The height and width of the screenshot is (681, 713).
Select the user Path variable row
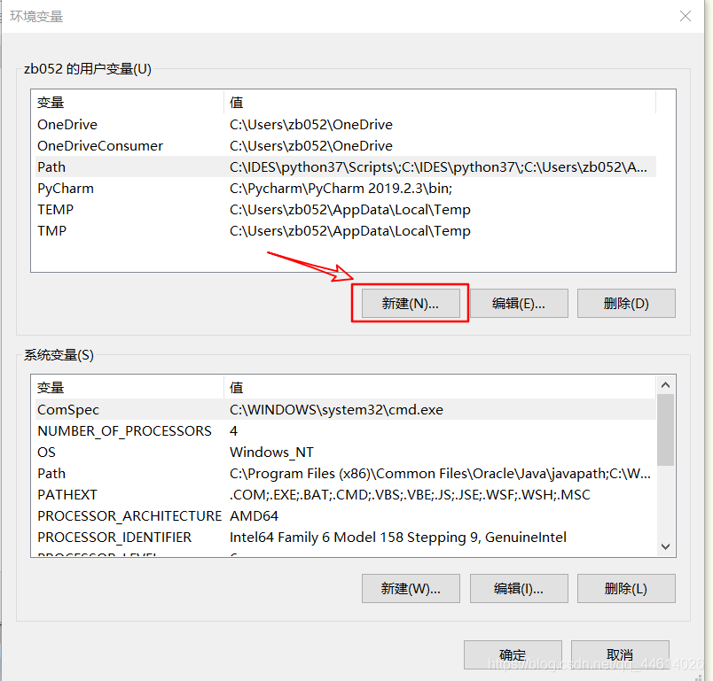coord(346,166)
